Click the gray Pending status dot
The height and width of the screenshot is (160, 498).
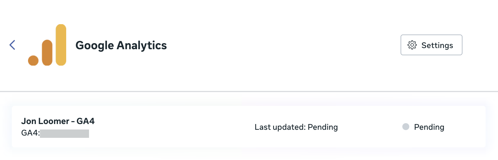(406, 127)
